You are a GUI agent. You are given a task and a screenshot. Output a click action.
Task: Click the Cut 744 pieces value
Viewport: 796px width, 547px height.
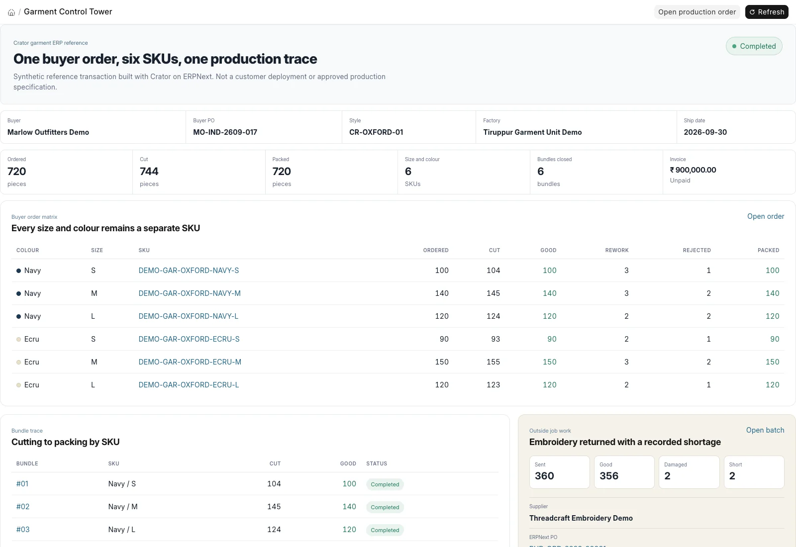tap(149, 172)
